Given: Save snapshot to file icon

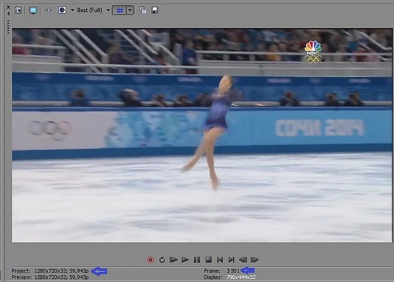Looking at the screenshot, I should click(155, 10).
